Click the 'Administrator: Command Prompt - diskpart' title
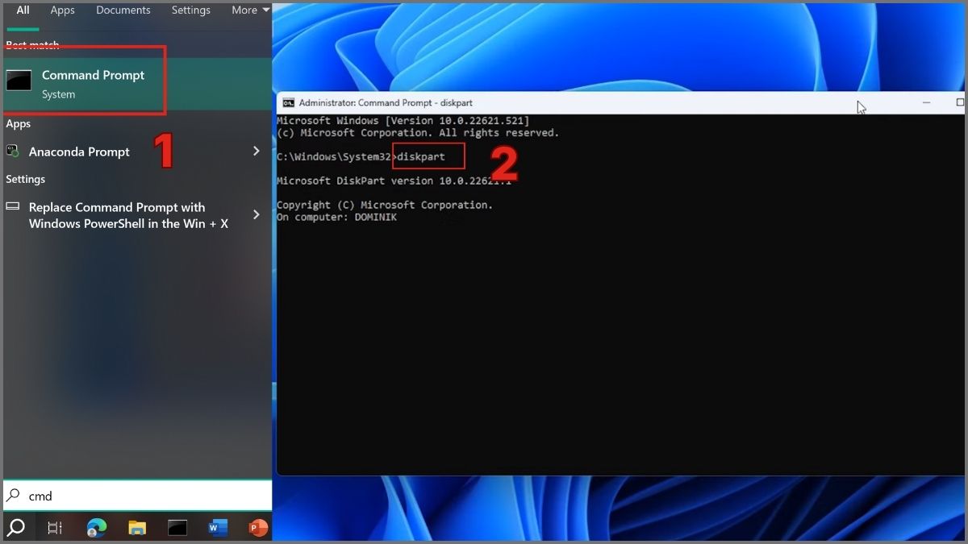Viewport: 968px width, 544px height. [386, 103]
